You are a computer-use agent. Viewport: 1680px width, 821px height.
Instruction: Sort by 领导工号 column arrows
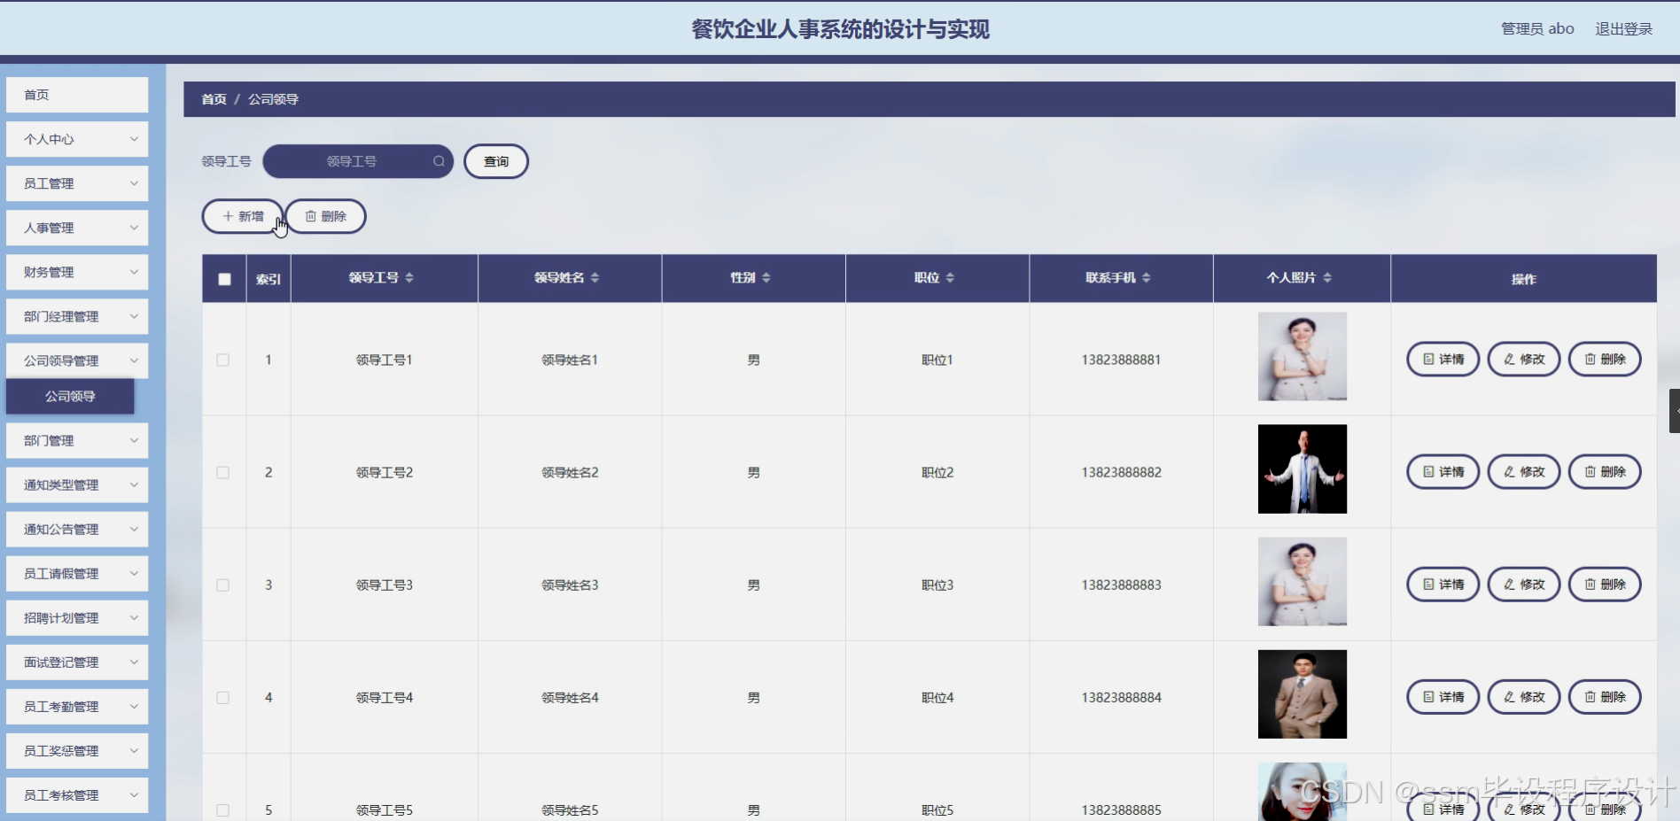click(x=409, y=278)
